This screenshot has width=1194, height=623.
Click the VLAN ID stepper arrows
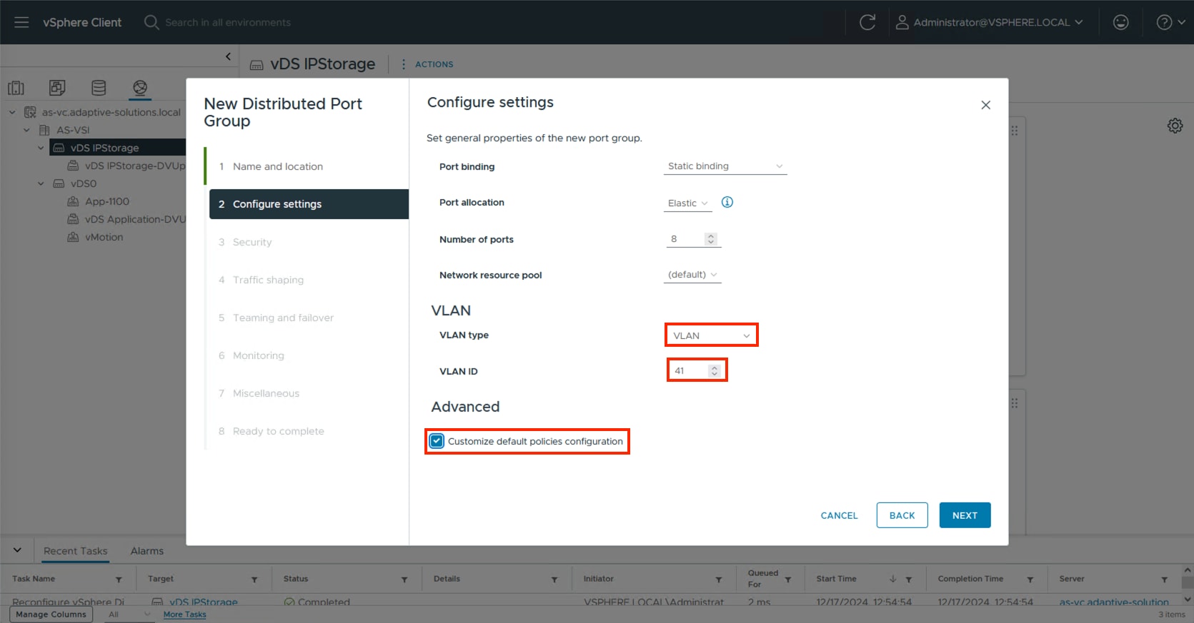(714, 370)
